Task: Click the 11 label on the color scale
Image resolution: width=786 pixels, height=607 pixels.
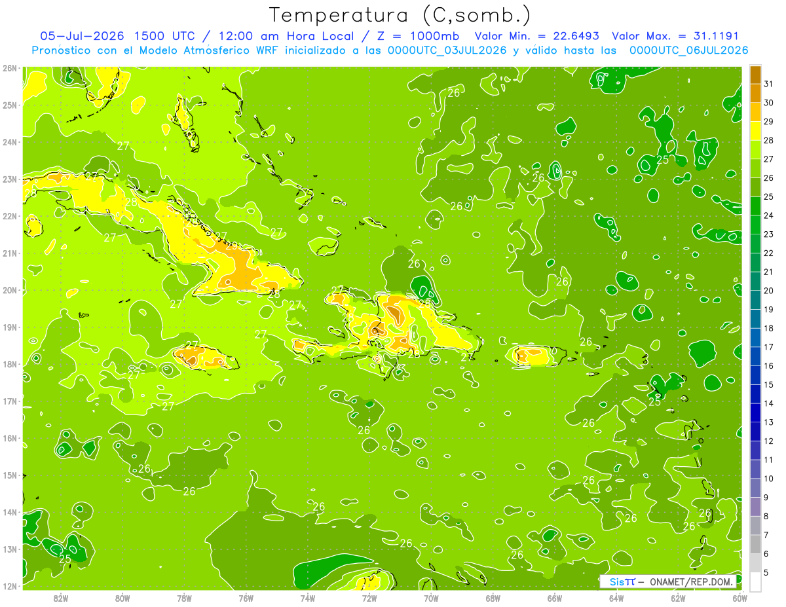Action: click(769, 460)
